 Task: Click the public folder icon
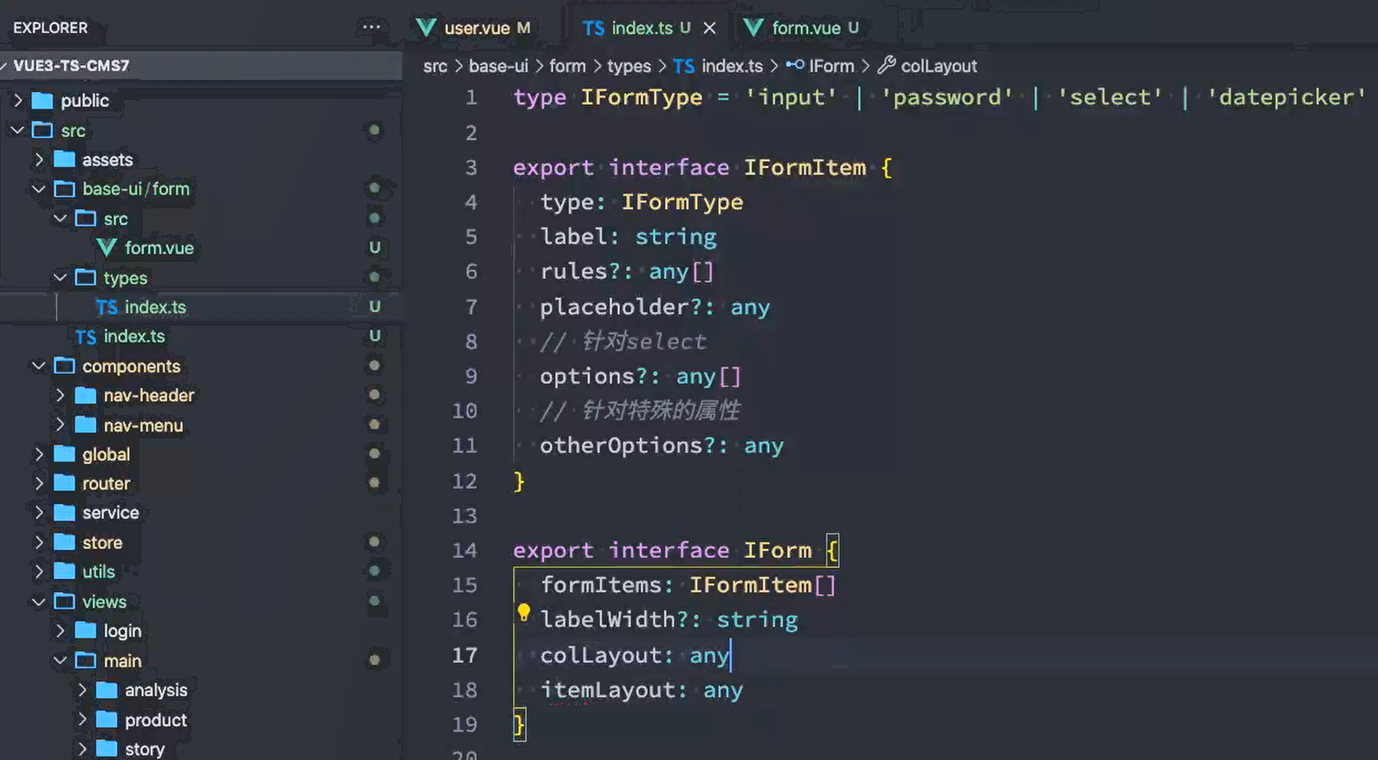coord(42,101)
